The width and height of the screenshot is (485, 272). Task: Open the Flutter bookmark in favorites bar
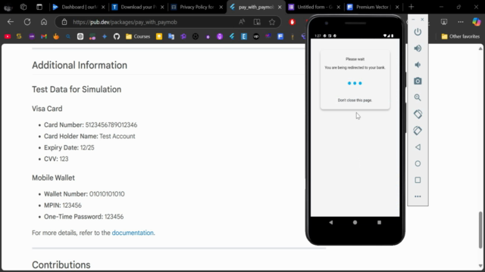(x=232, y=36)
